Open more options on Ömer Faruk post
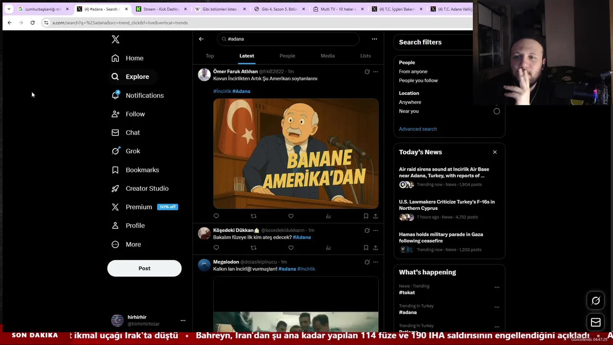Screen dimensions: 613x345 375,72
